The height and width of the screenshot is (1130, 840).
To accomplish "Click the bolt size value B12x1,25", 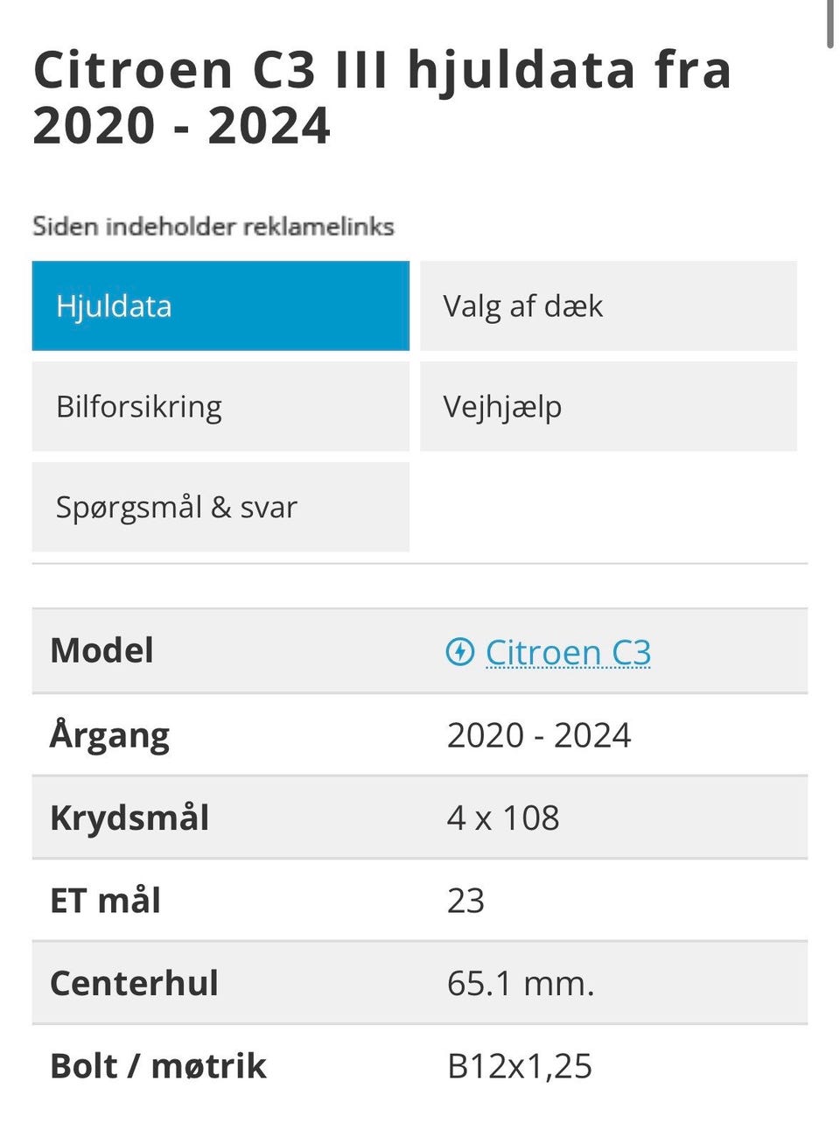I will [x=520, y=1066].
